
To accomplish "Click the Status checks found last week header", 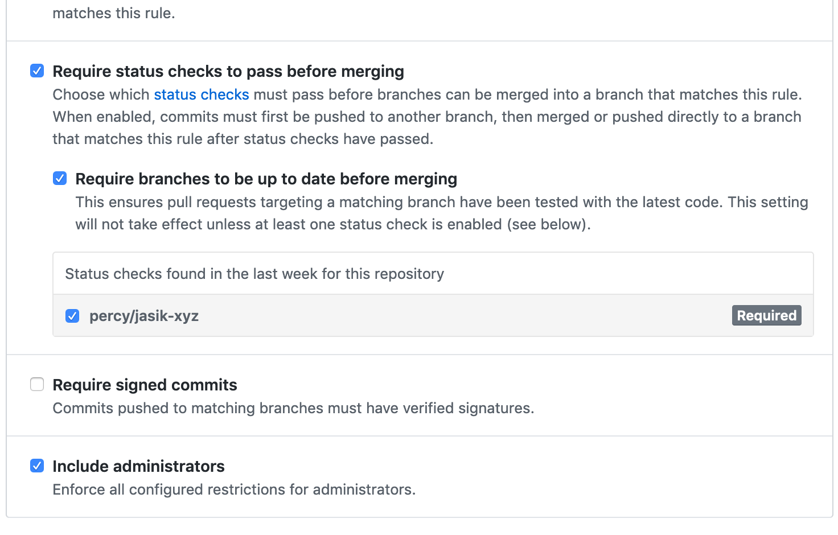I will 254,274.
